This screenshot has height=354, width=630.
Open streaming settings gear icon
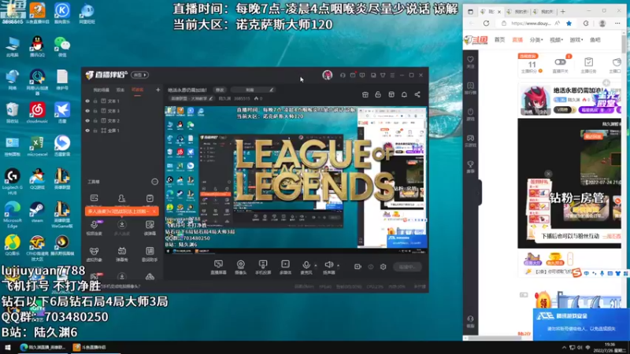pos(383,267)
